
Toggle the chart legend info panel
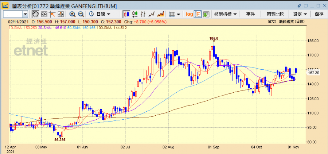pyautogui.click(x=198, y=14)
